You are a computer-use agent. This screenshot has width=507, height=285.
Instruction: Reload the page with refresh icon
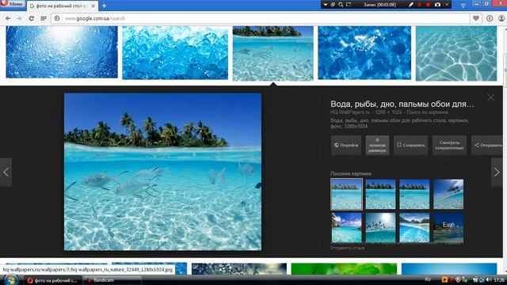pos(32,18)
